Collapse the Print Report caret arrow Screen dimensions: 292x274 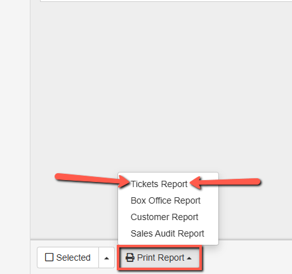click(189, 258)
